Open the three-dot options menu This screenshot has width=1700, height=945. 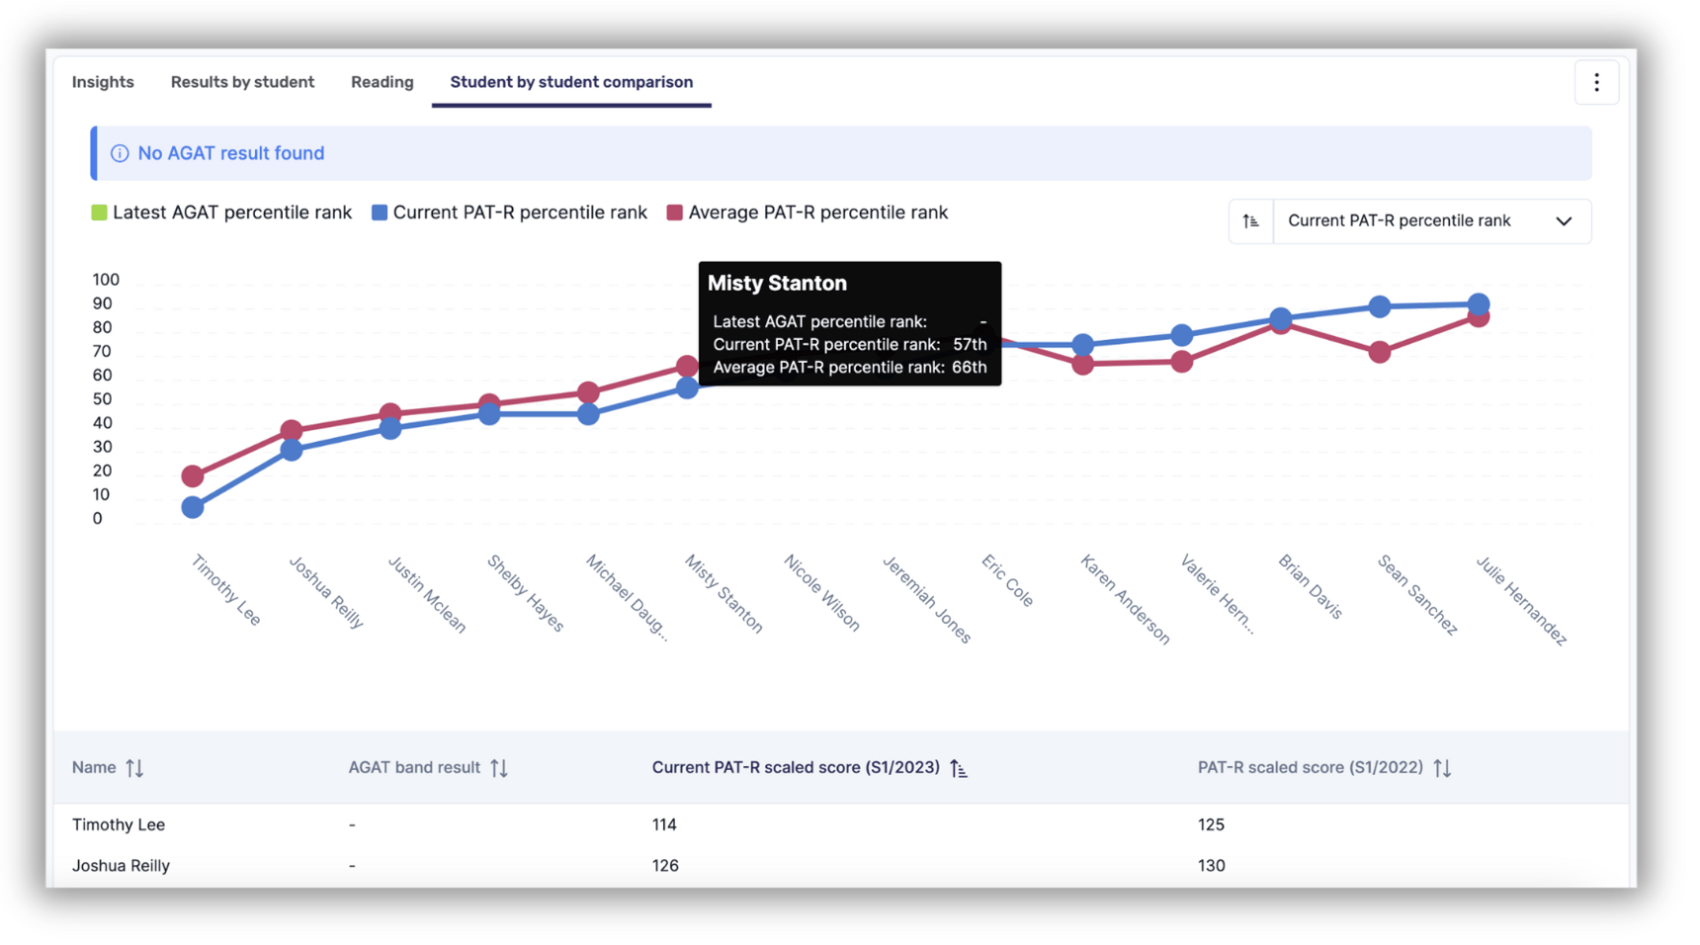[1597, 82]
